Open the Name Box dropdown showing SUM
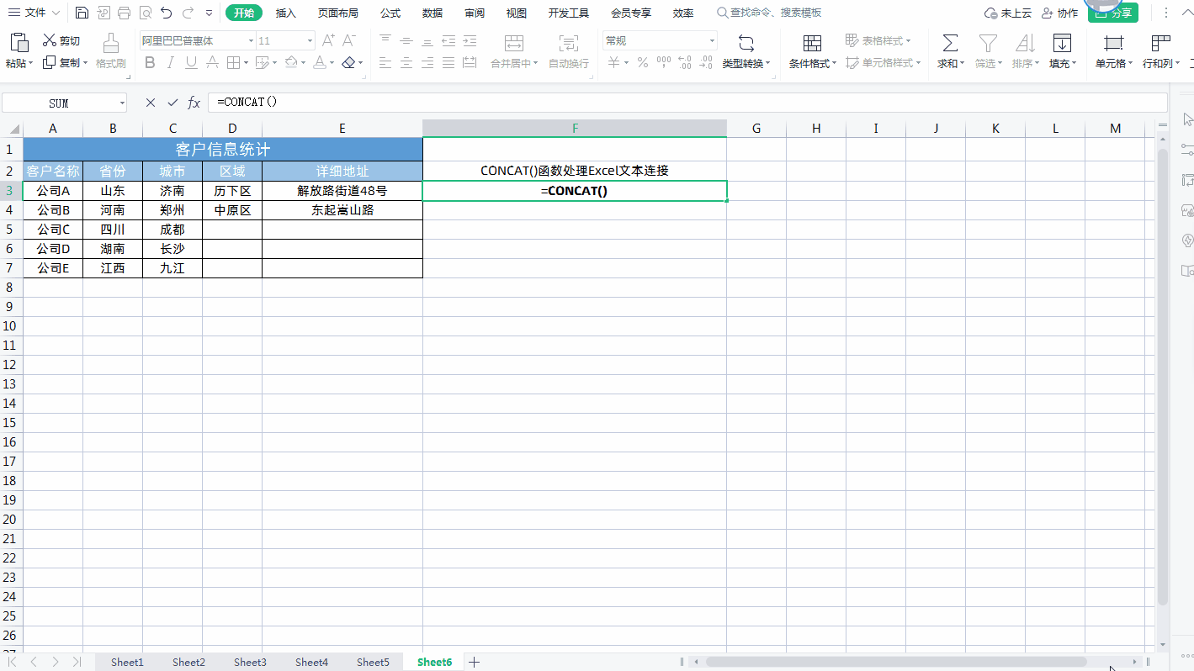1194x671 pixels. [x=122, y=103]
